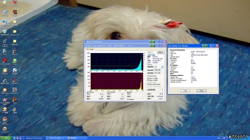Click the General Information heading in Statistics

tap(177, 50)
